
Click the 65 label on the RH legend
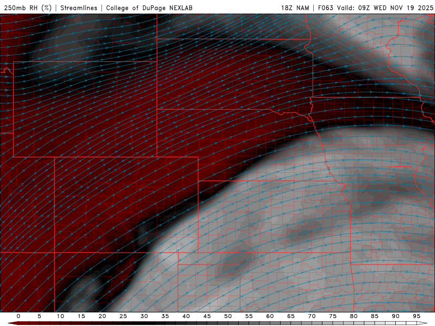pos(291,316)
